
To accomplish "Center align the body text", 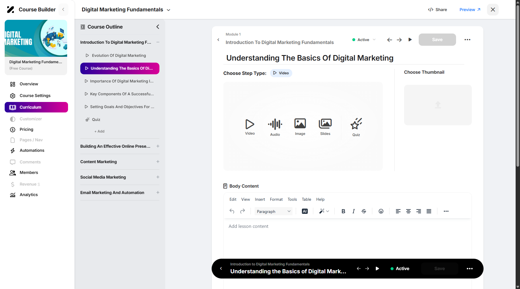I will (408, 211).
